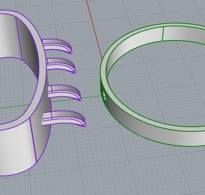Select the topmost purple prong
This screenshot has height=195, width=205.
point(57,46)
